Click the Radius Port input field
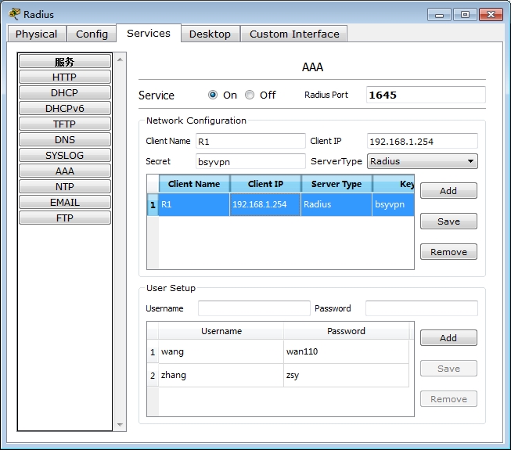The height and width of the screenshot is (450, 511). [425, 95]
